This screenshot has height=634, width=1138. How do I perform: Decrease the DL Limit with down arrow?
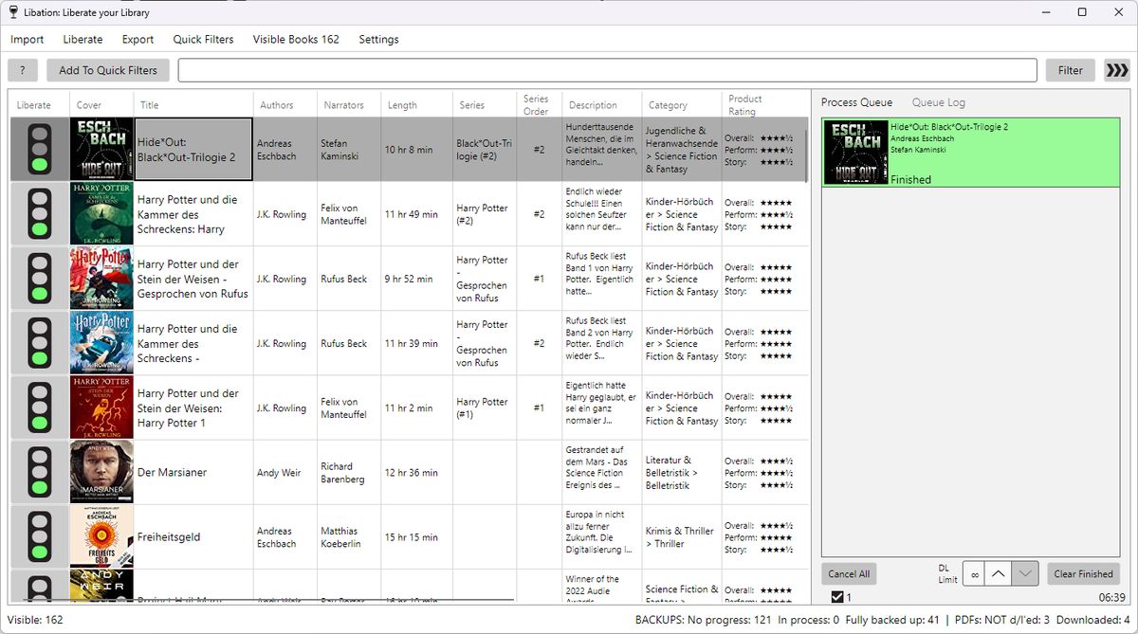1024,573
